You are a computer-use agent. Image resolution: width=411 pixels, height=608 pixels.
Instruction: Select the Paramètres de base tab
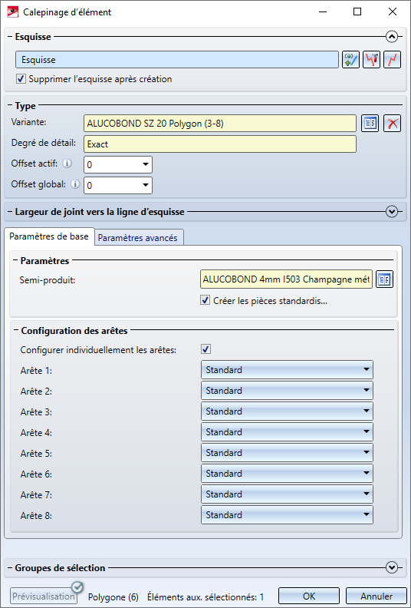49,236
